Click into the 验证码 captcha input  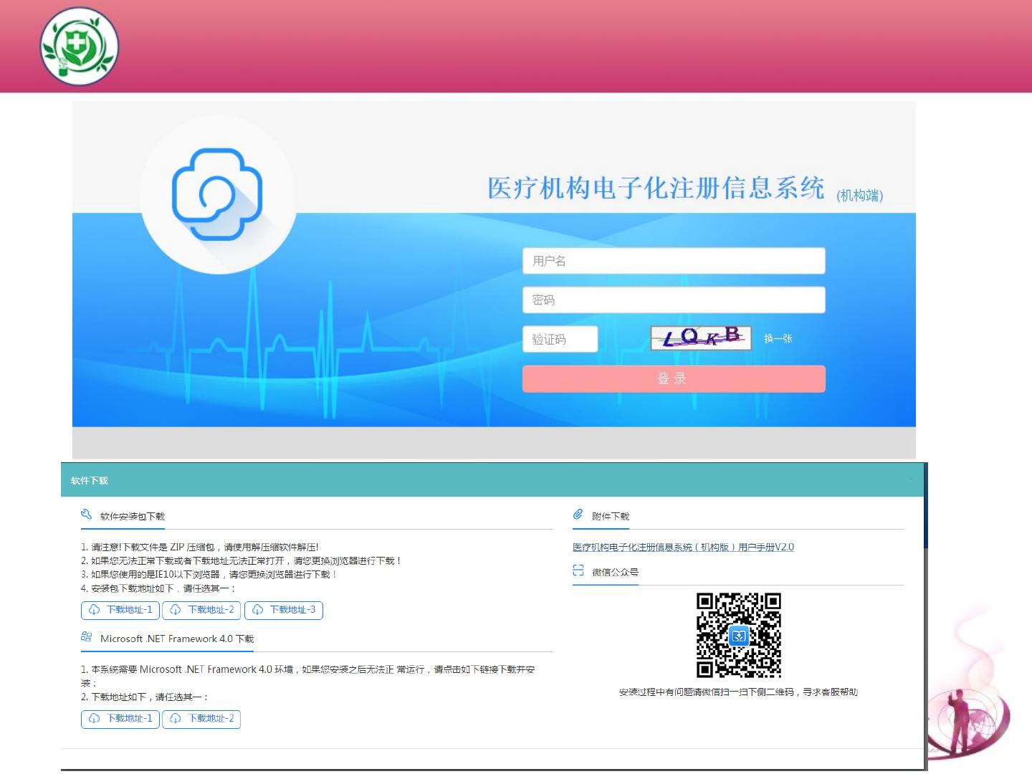pyautogui.click(x=560, y=339)
